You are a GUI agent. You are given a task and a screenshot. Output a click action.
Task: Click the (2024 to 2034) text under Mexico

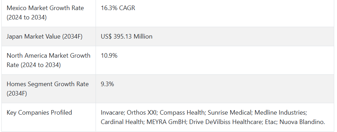coord(27,18)
